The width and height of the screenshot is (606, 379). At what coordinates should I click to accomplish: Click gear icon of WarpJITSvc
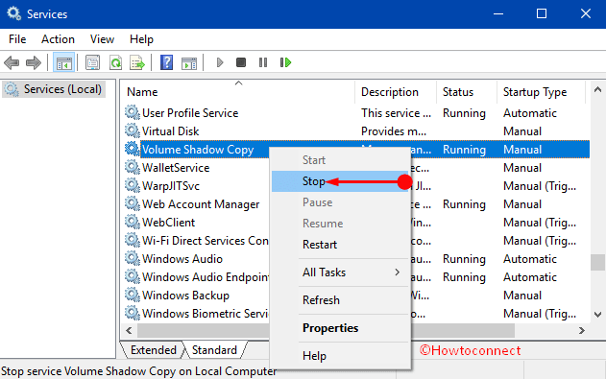point(133,185)
